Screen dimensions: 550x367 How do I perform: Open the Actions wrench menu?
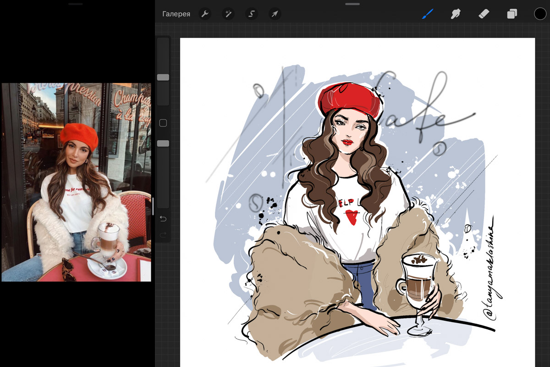click(x=205, y=14)
